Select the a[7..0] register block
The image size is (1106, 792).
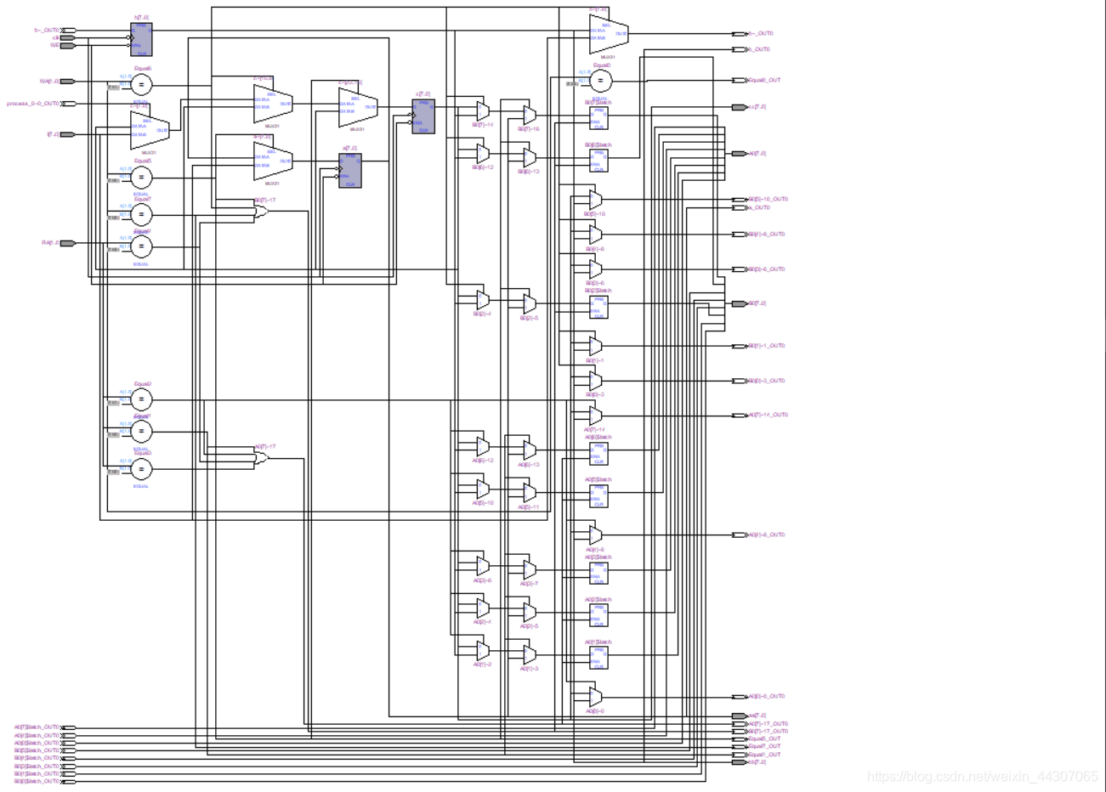click(x=349, y=170)
